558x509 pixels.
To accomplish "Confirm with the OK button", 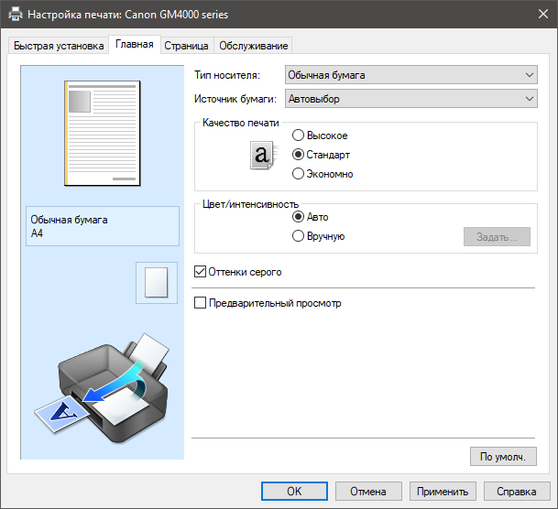I will pyautogui.click(x=294, y=492).
